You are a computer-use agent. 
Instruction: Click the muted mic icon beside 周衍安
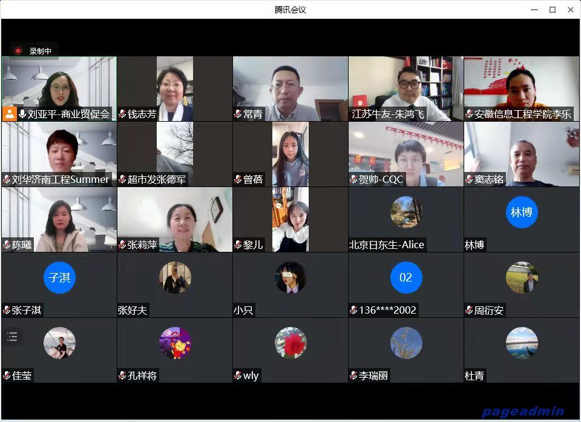click(x=469, y=310)
